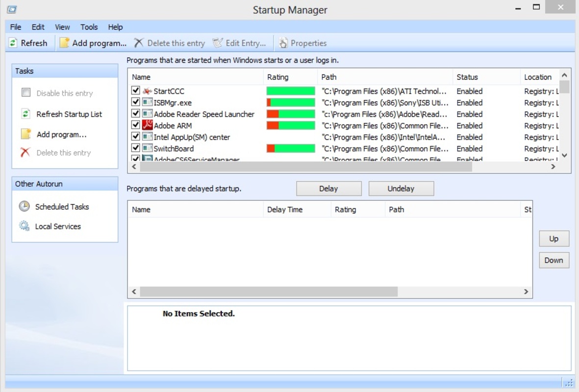Click the Delay button
The width and height of the screenshot is (579, 392).
coord(328,189)
